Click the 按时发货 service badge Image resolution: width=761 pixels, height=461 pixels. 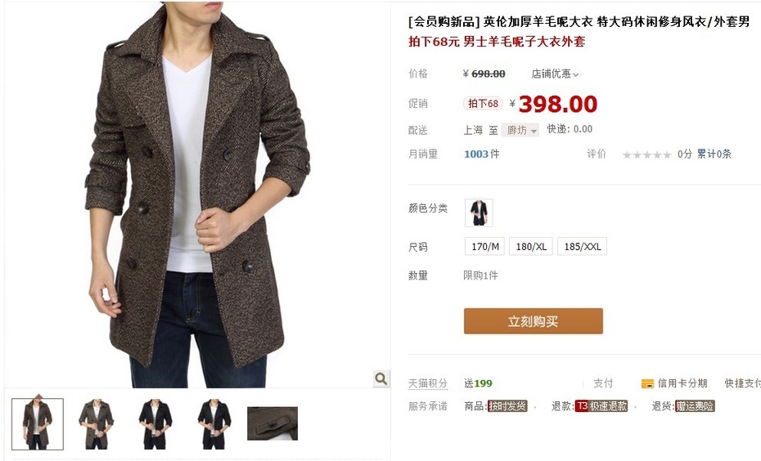(507, 406)
